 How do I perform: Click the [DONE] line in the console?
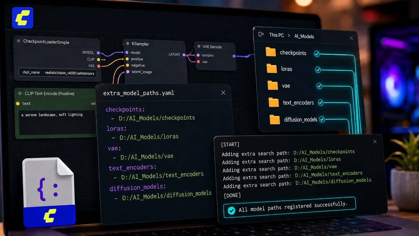pyautogui.click(x=232, y=195)
